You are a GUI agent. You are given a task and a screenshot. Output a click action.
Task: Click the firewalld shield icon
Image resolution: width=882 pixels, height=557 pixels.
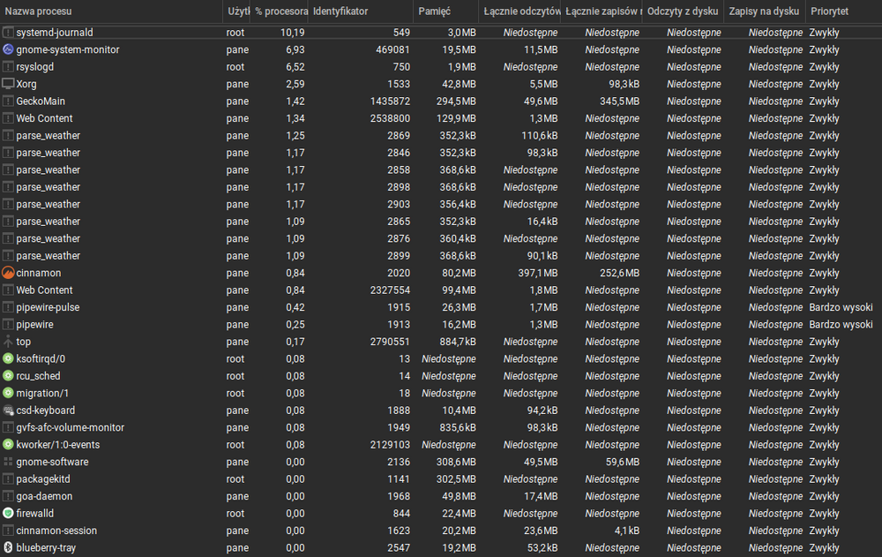click(x=8, y=513)
